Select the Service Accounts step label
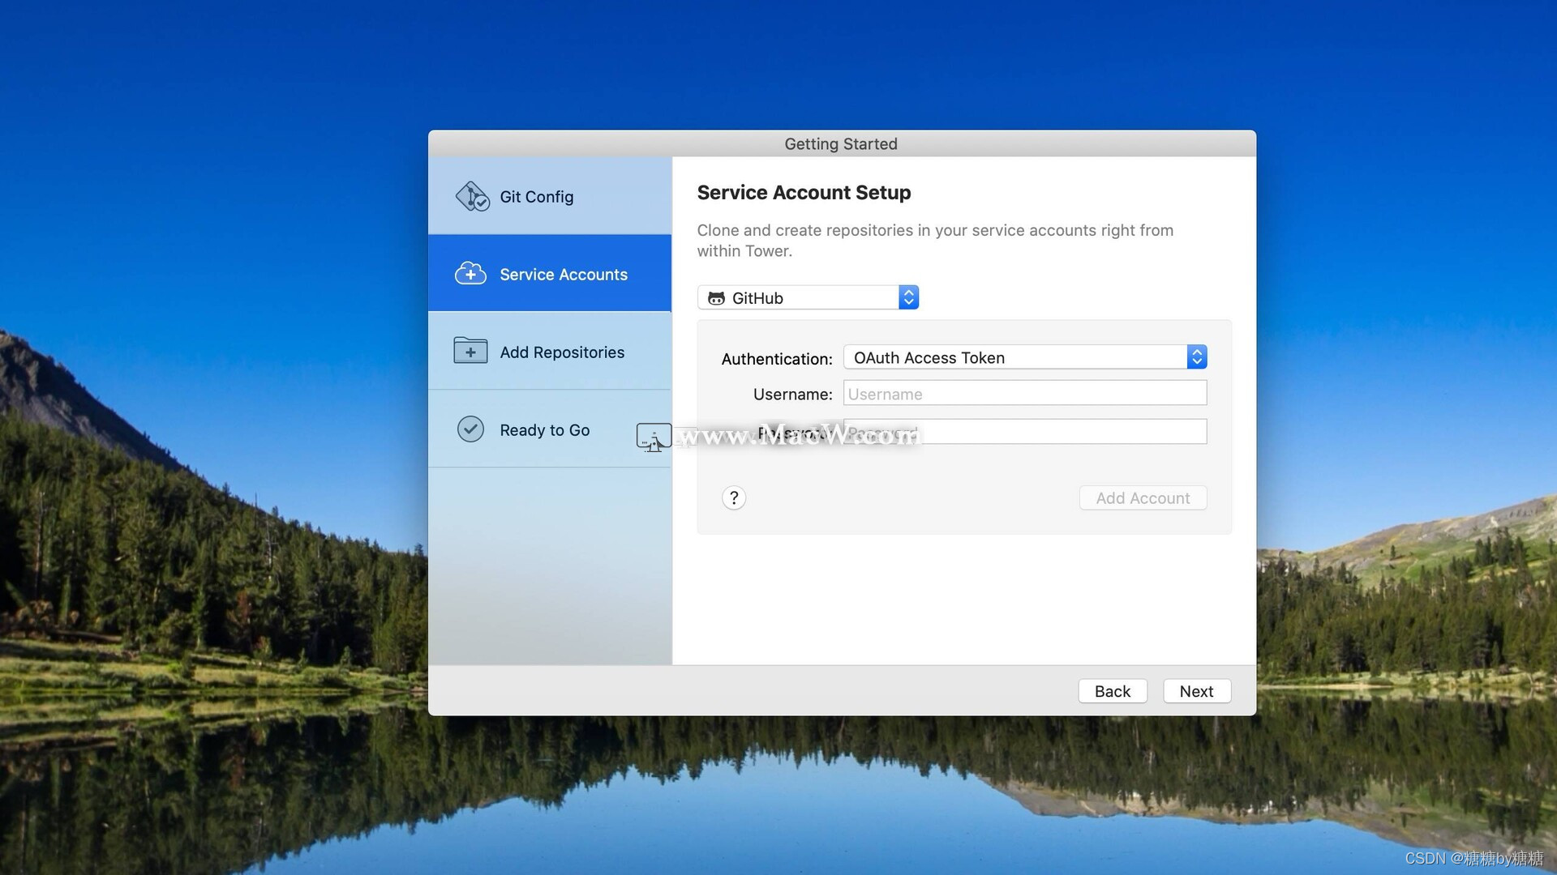Screen dimensions: 1557x875 (564, 275)
